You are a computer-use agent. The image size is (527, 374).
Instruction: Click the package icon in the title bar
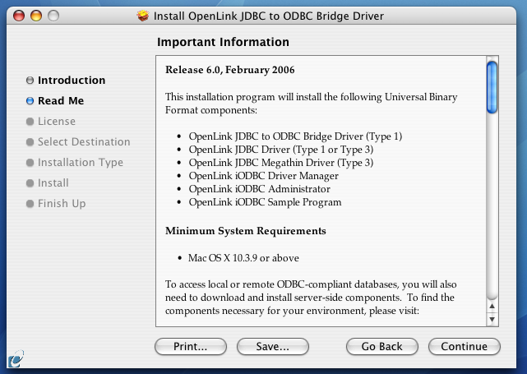(x=143, y=16)
